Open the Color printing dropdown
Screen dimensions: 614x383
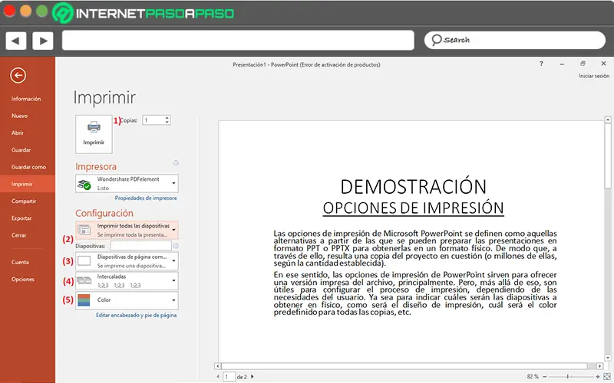pyautogui.click(x=127, y=300)
